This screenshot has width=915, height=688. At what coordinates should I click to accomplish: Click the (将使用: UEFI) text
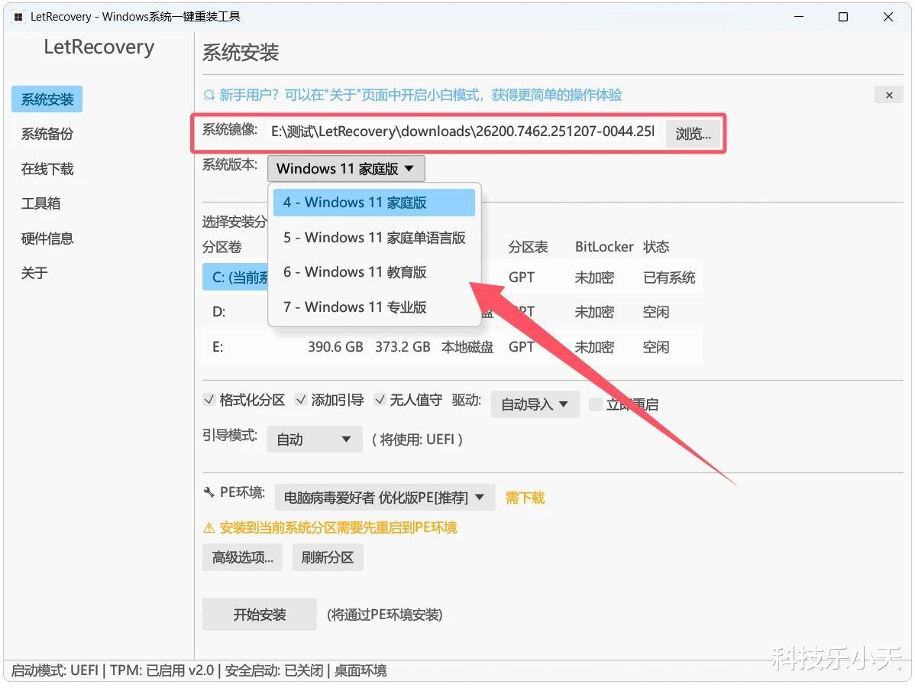pyautogui.click(x=417, y=440)
